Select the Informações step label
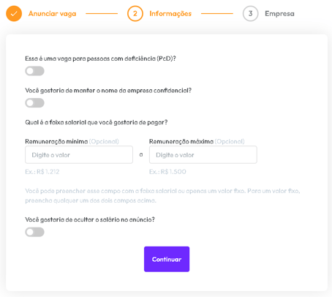The height and width of the screenshot is (297, 332). click(x=170, y=14)
